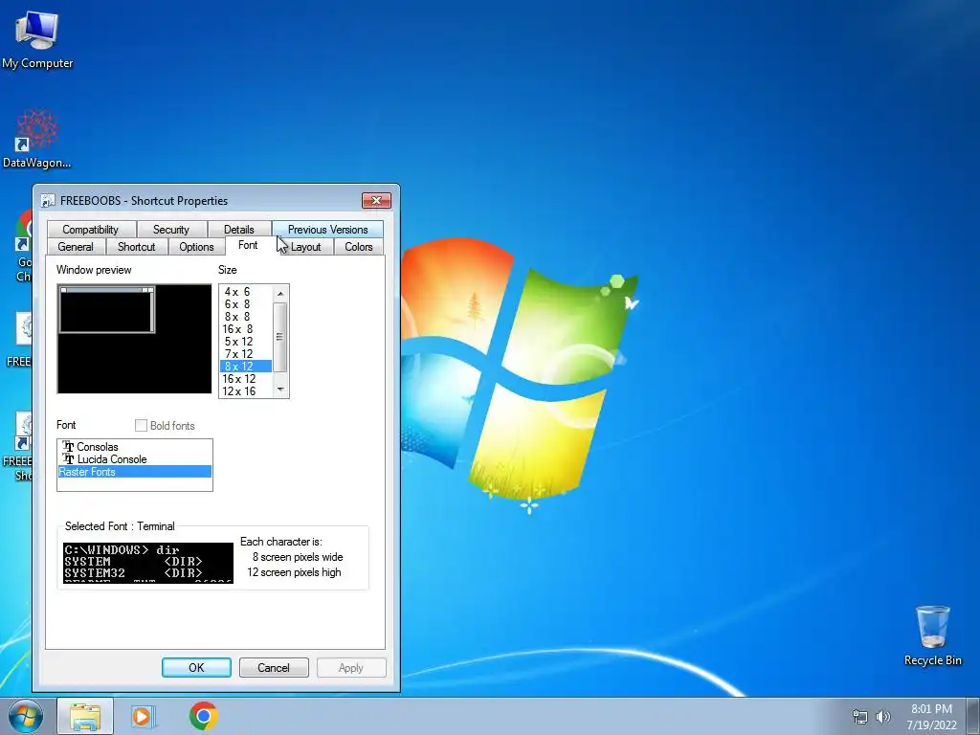
Task: Open My Computer desktop icon
Action: (x=37, y=38)
